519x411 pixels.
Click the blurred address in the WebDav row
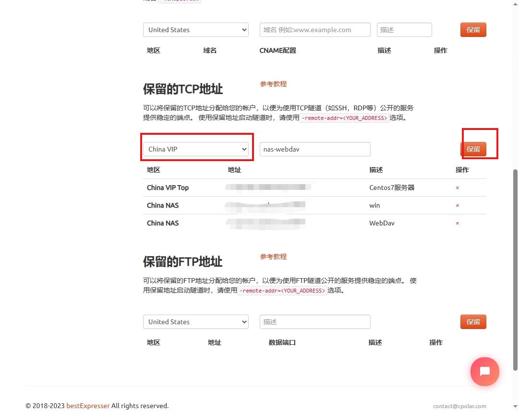click(x=266, y=224)
